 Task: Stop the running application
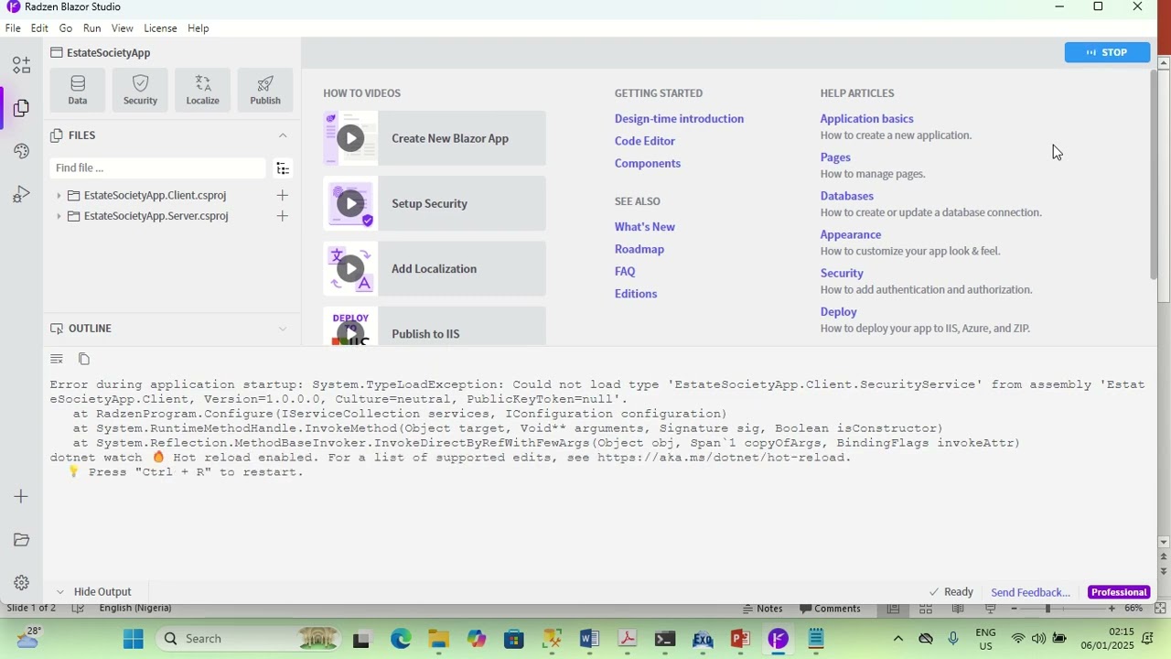[x=1107, y=52]
